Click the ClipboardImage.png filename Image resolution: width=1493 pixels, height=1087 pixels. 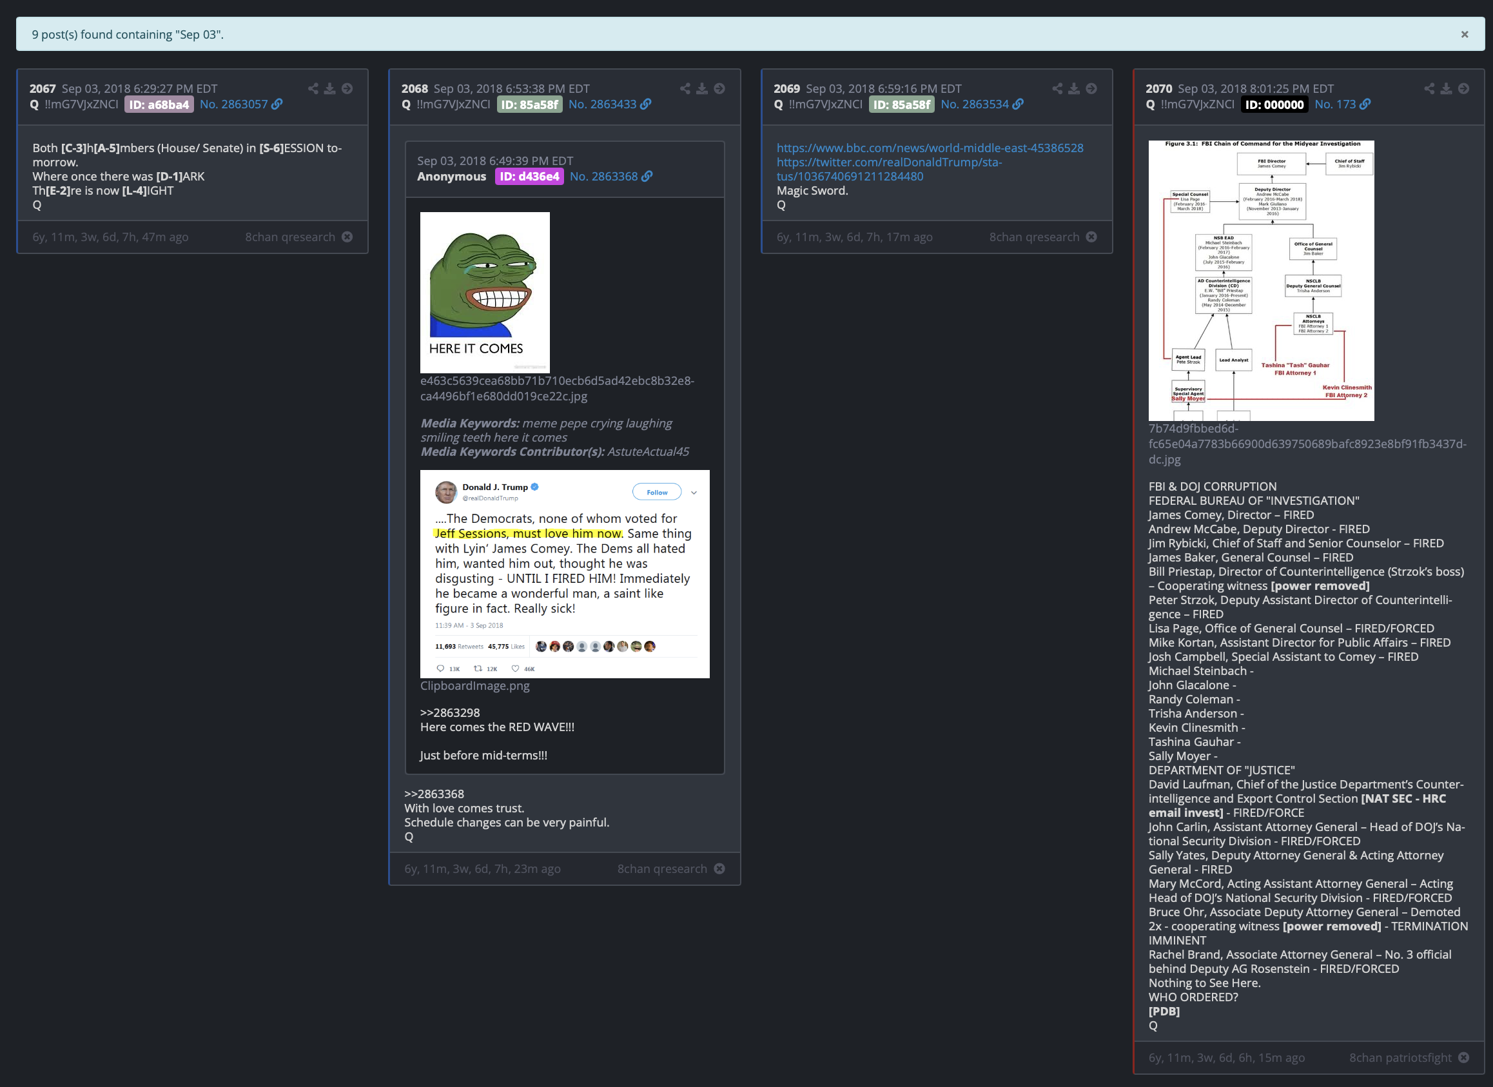[x=474, y=686]
